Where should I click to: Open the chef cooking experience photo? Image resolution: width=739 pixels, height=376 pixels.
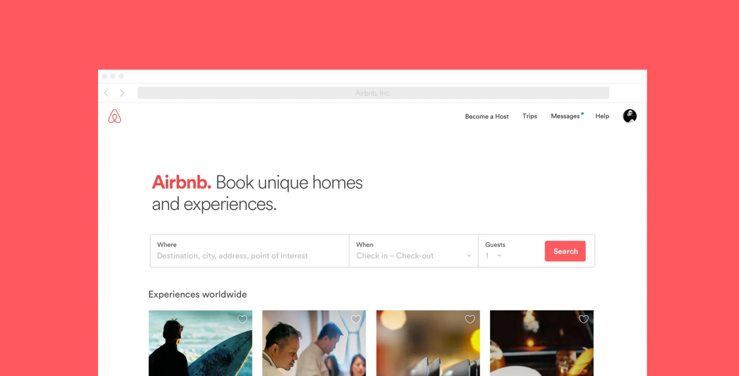314,343
